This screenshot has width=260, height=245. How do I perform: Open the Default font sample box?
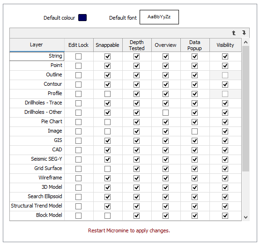(x=159, y=17)
